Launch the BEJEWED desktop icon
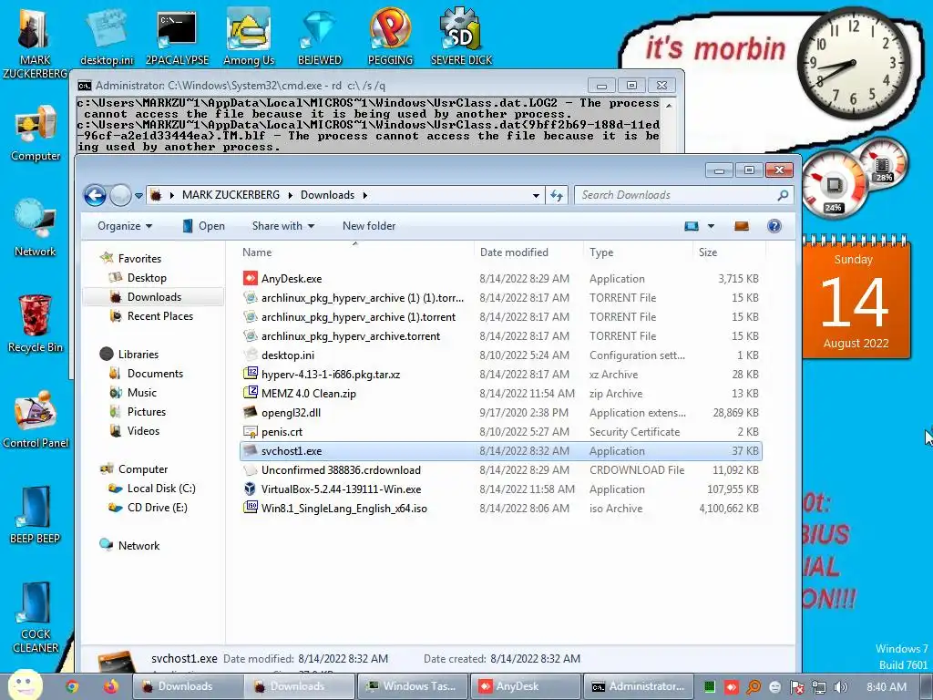This screenshot has height=700, width=933. click(320, 38)
